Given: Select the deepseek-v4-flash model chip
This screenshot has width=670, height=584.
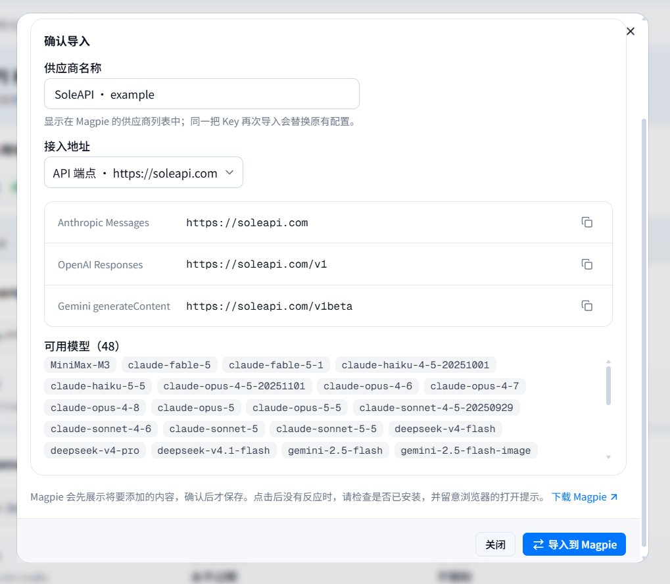Looking at the screenshot, I should 445,429.
